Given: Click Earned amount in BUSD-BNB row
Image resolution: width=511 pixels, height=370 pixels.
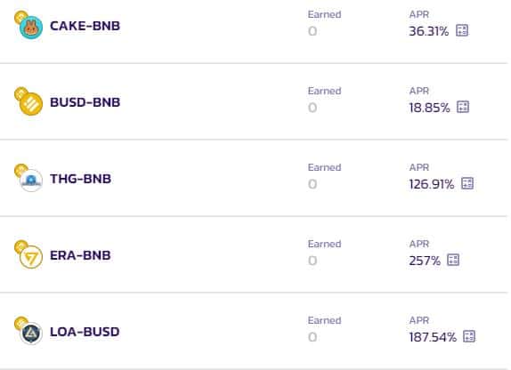Looking at the screenshot, I should pyautogui.click(x=312, y=108).
